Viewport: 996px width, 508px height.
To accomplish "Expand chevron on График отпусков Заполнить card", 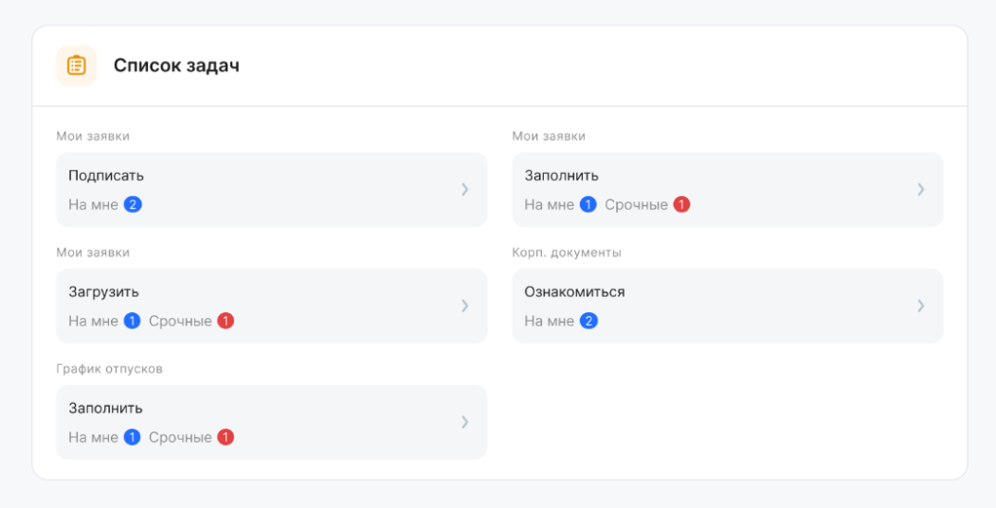I will (464, 422).
